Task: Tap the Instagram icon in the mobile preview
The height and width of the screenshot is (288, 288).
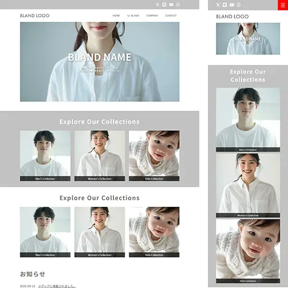Action: point(238,5)
